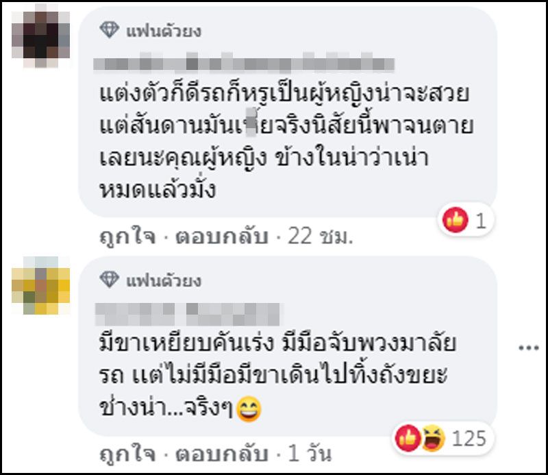The height and width of the screenshot is (475, 548).
Task: Click ถูกใจ under the second comment
Action: pyautogui.click(x=127, y=454)
